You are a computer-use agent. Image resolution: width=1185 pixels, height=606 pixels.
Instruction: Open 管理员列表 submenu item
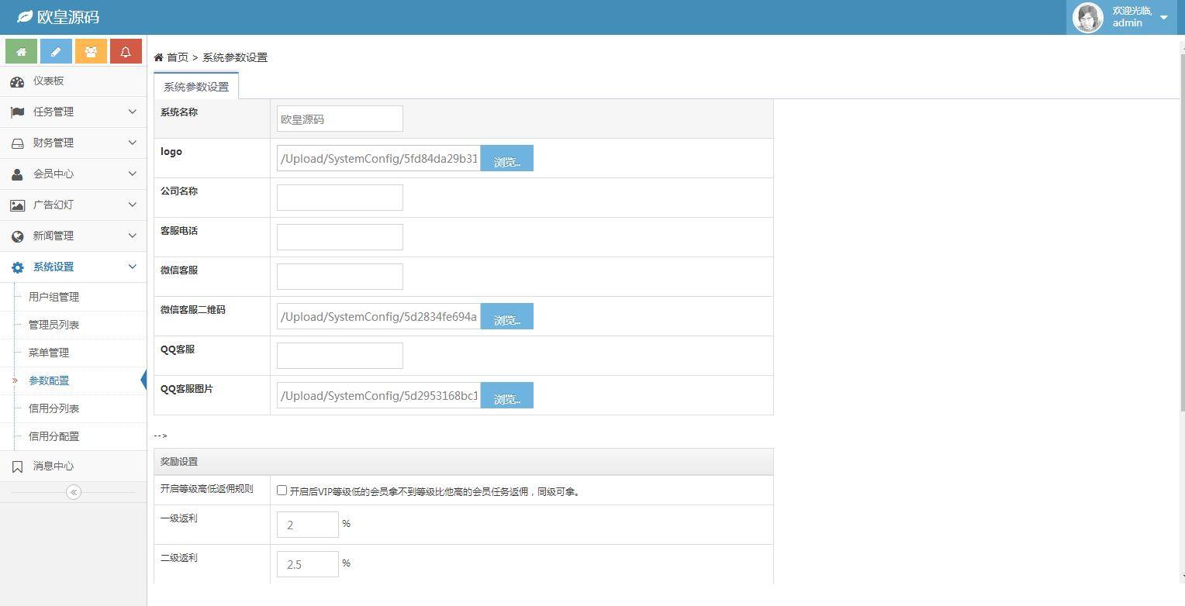click(x=54, y=325)
